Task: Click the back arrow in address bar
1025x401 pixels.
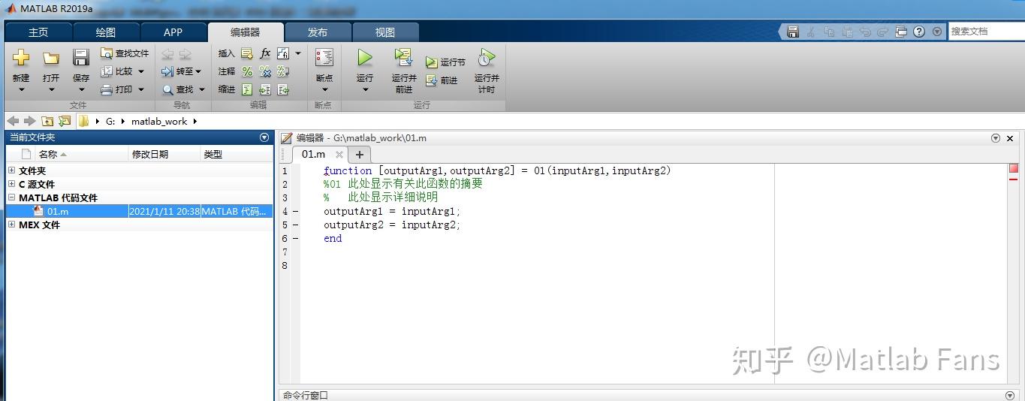Action: pyautogui.click(x=14, y=121)
